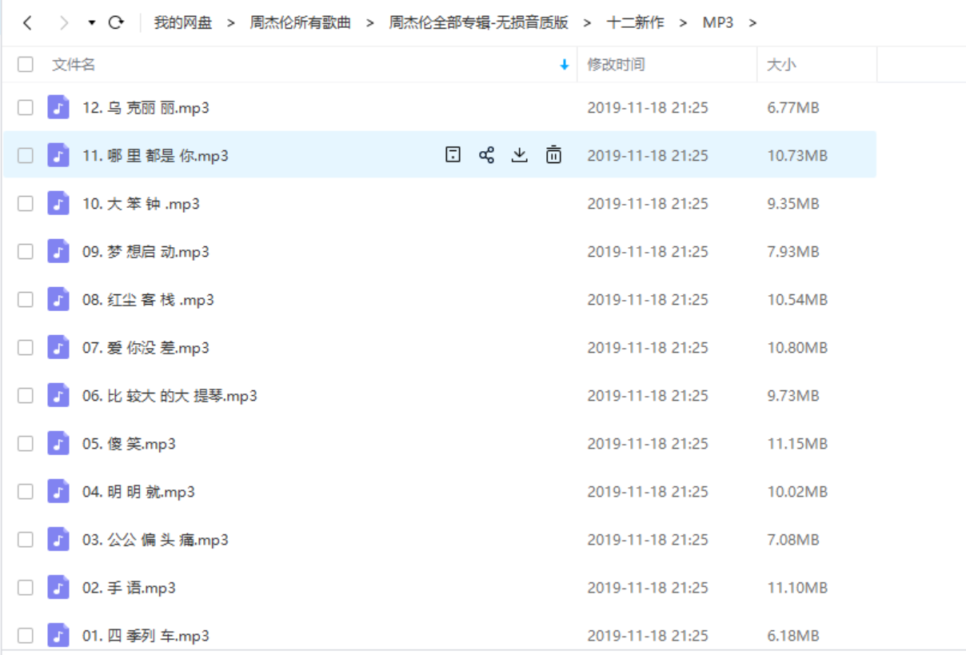
Task: Click music icon of 10. 大笨钟.mp3
Action: click(58, 203)
